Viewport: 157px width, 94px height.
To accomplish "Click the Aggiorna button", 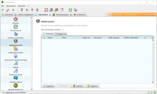I will (x=92, y=86).
